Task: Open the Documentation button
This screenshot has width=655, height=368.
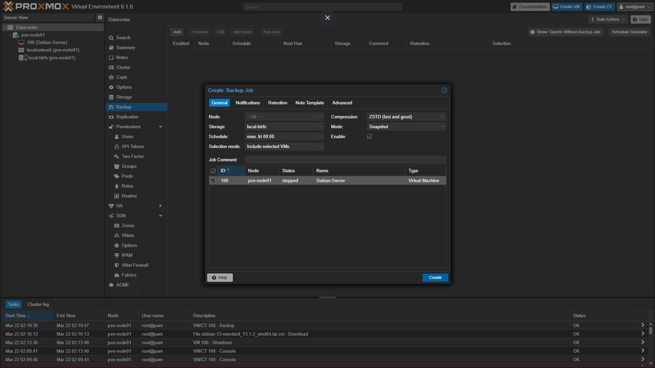Action: 530,7
